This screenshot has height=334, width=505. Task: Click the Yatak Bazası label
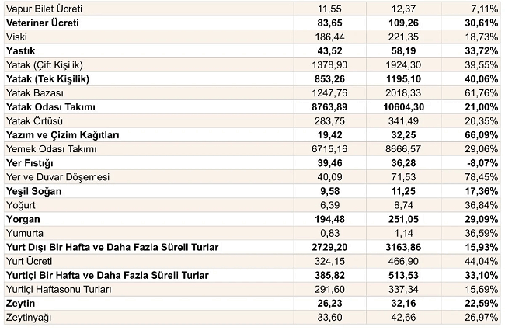[35, 93]
